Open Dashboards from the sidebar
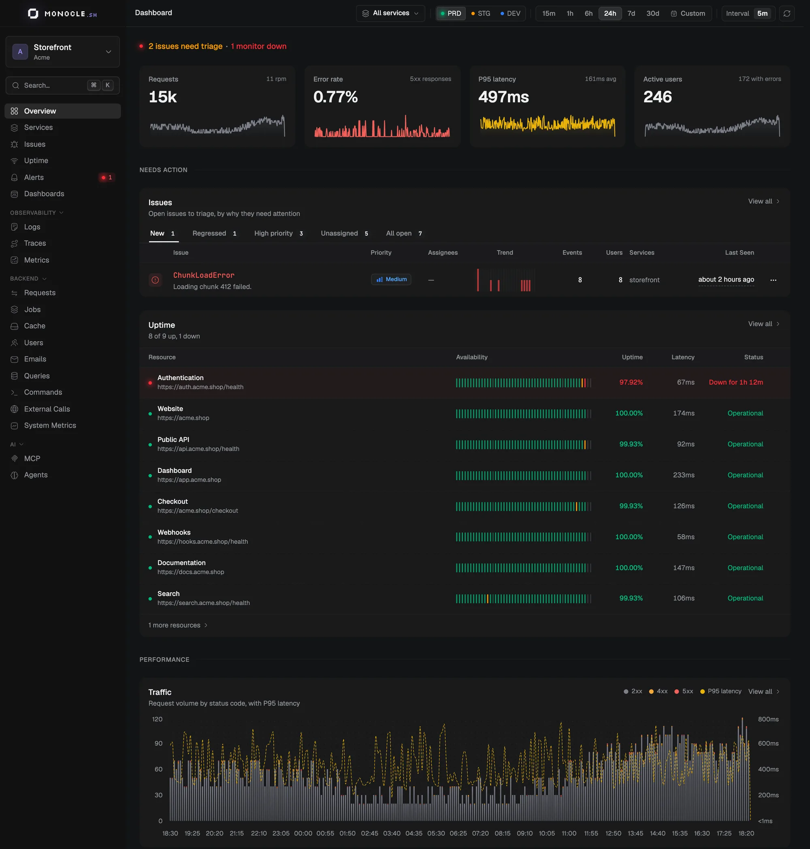 (63, 194)
